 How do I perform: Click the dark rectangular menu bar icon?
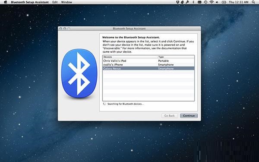click(199, 2)
